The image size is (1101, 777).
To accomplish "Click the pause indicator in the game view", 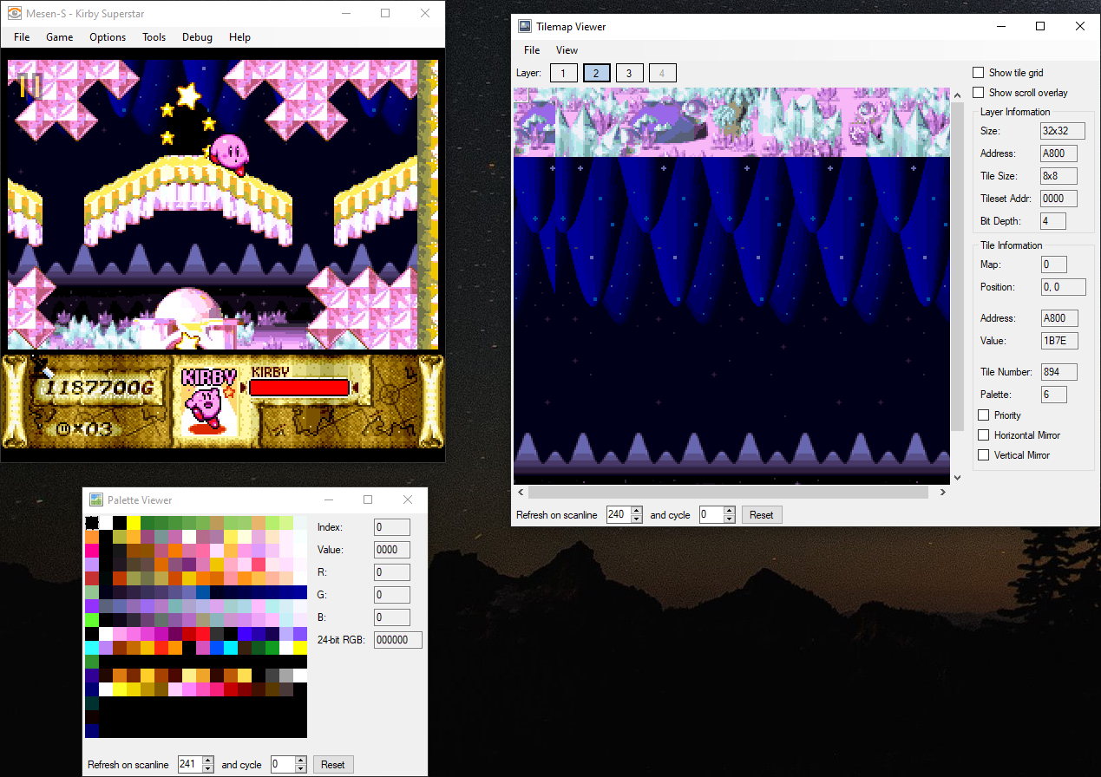I will coord(30,85).
